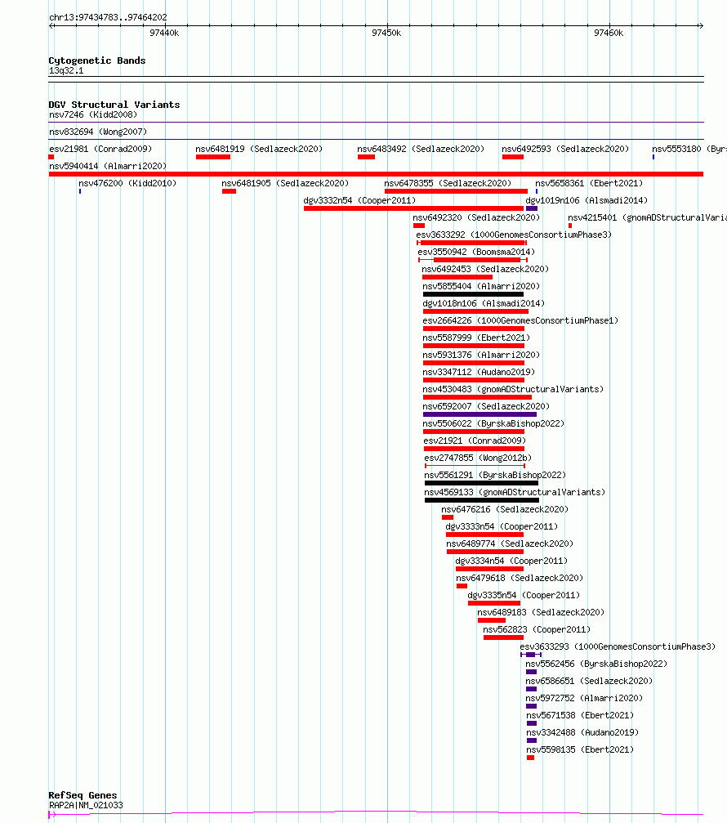This screenshot has height=823, width=727.
Task: Select nsv6489774 (Sedlazeck2020) label
Action: coord(510,543)
